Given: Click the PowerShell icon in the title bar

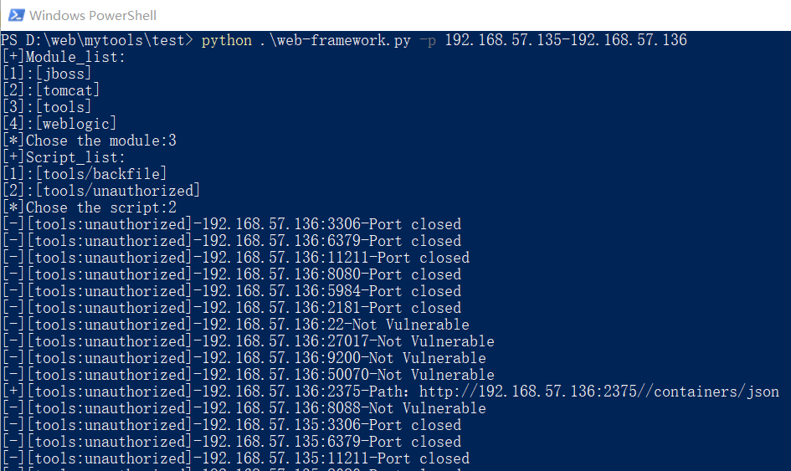Looking at the screenshot, I should (x=14, y=15).
